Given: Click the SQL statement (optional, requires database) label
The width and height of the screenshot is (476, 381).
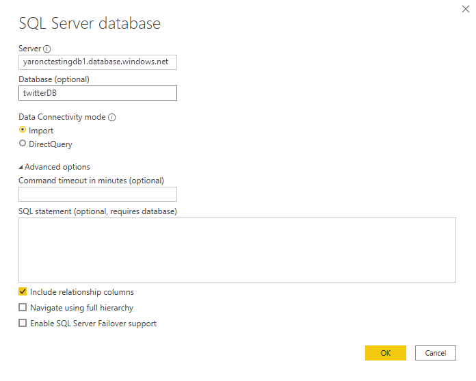Looking at the screenshot, I should 98,211.
